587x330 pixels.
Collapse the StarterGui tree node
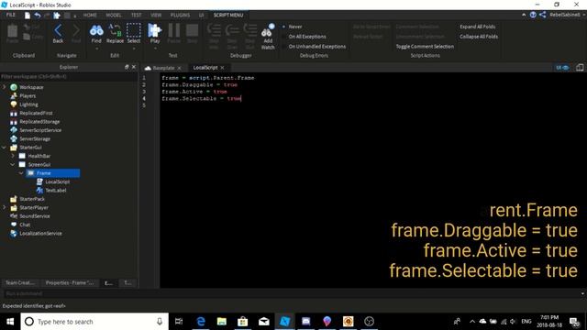click(5, 148)
